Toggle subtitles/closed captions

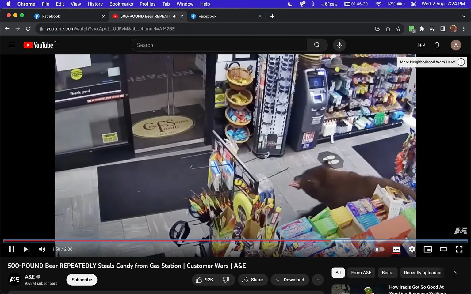pyautogui.click(x=396, y=250)
